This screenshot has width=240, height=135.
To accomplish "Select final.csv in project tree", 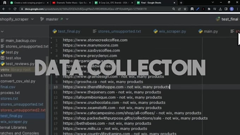I will [x=8, y=87].
